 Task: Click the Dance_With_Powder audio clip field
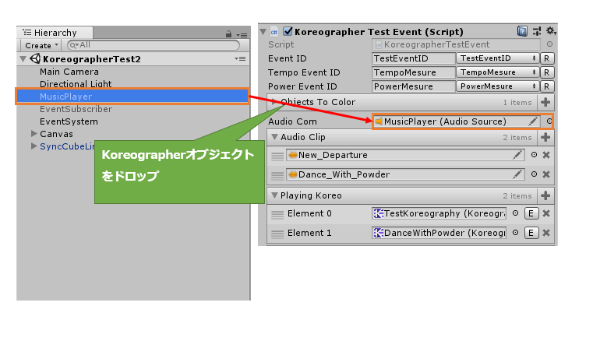click(x=405, y=174)
